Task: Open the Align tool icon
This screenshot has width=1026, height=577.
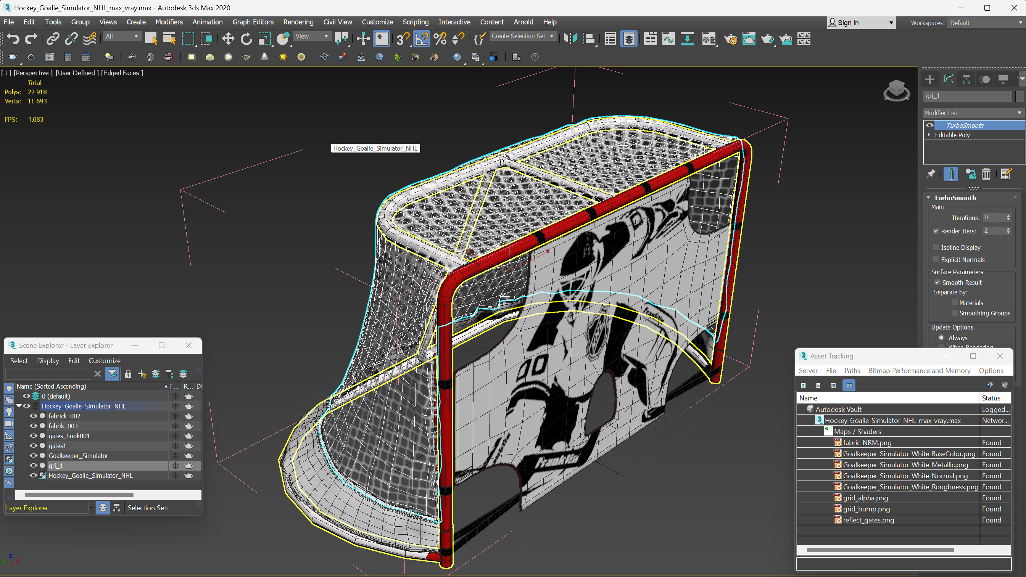Action: point(589,39)
